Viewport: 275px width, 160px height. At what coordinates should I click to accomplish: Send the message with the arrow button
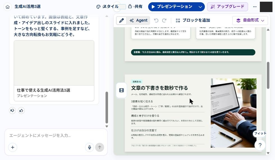pyautogui.click(x=100, y=147)
